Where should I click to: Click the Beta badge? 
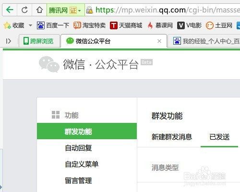tap(147, 62)
